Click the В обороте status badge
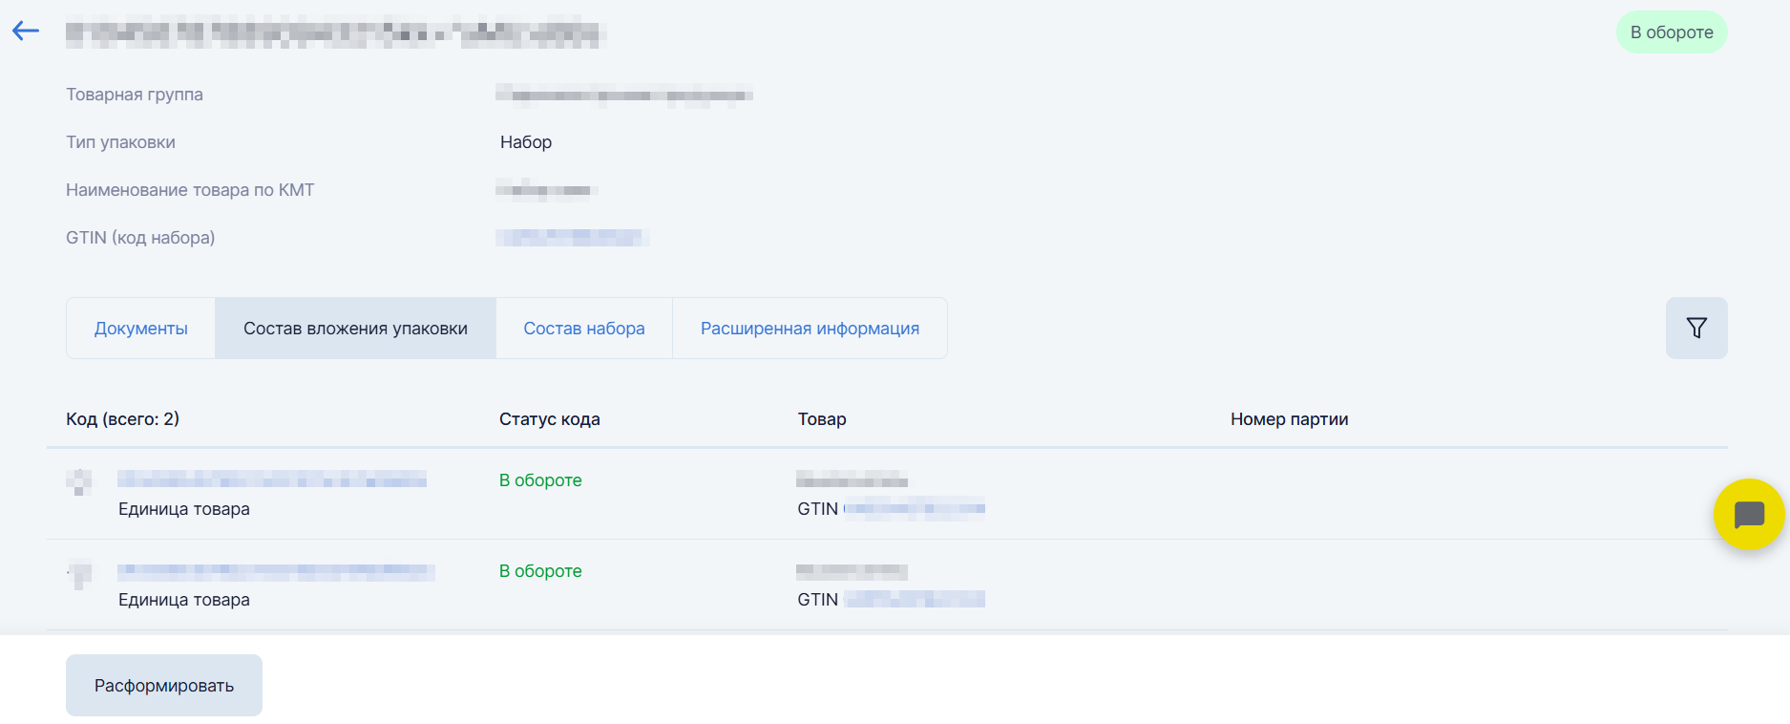This screenshot has height=724, width=1790. point(1672,32)
